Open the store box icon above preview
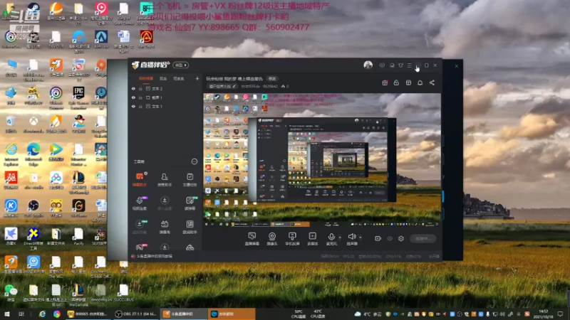The width and height of the screenshot is (570, 320). (408, 82)
